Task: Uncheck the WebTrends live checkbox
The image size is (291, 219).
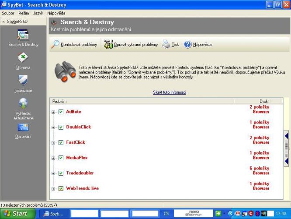Action: click(61, 188)
